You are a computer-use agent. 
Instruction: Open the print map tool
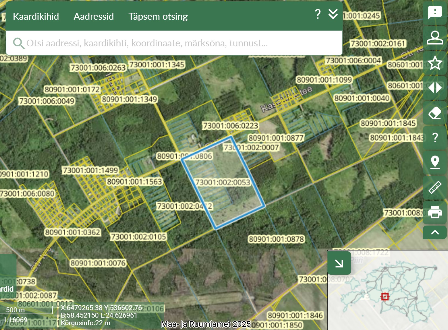click(435, 212)
